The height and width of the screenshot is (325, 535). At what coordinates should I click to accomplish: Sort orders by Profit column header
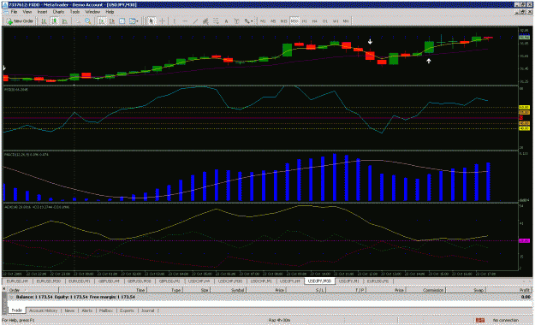point(525,290)
